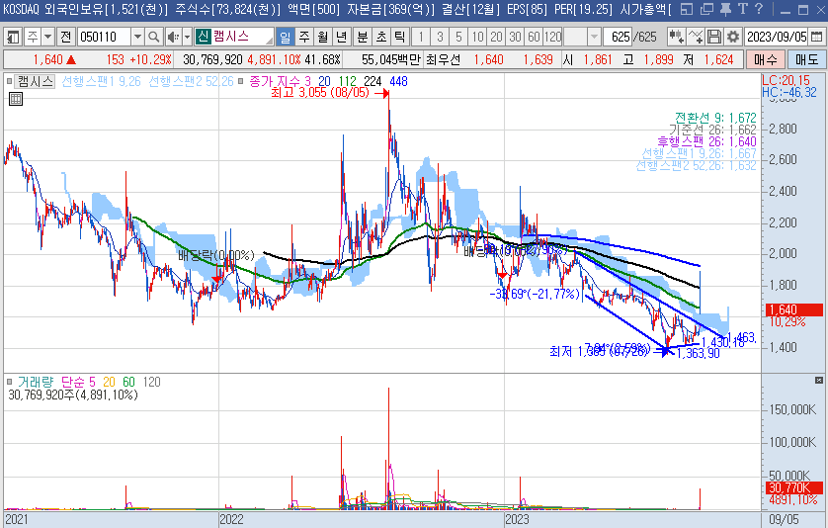
Task: Choose the 60 interval button
Action: (x=534, y=37)
